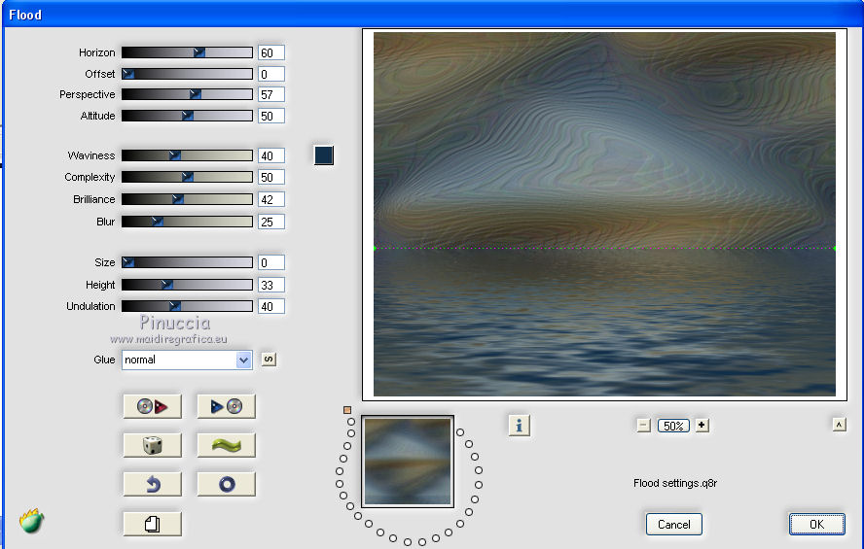The width and height of the screenshot is (864, 549).
Task: Click the 'Glue' label text
Action: [104, 360]
